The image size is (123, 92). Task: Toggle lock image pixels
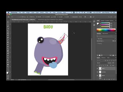pyautogui.click(x=102, y=65)
